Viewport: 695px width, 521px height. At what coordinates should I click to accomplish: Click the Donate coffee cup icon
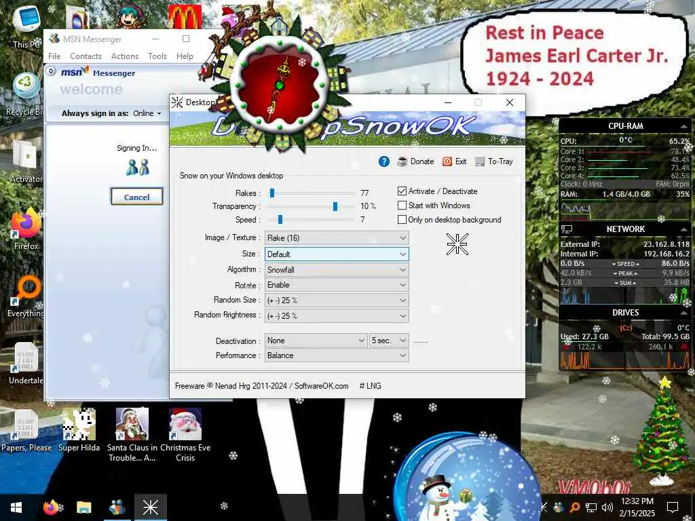(402, 161)
